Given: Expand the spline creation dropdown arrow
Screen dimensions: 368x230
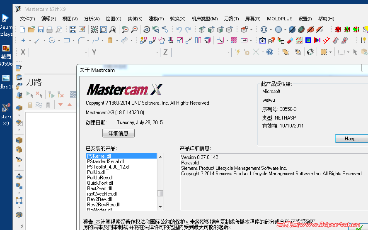Looking at the screenshot, I should (102, 40).
